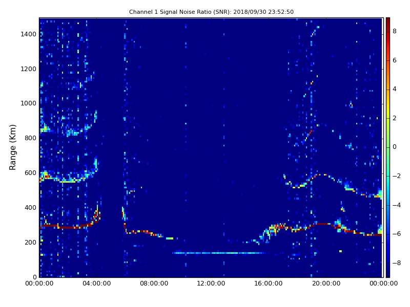Click the 200 range tick label
Screen dimensions: 410x307
30,242
